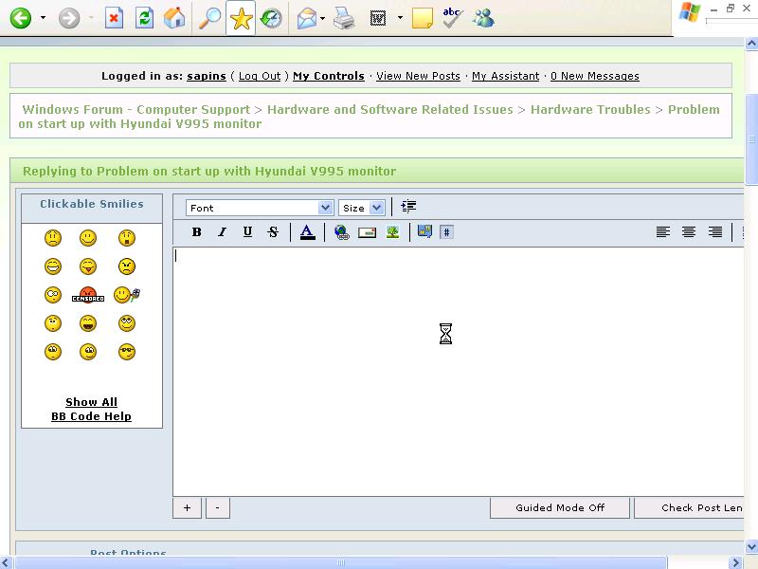Align text right in editor

coord(715,232)
